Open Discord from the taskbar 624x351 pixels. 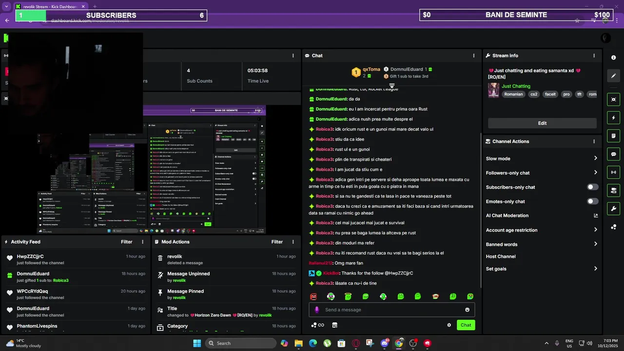(x=385, y=343)
